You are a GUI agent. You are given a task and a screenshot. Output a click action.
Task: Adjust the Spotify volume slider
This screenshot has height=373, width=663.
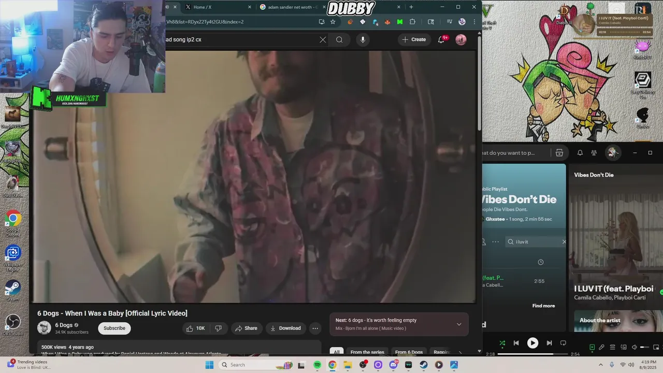tap(644, 347)
